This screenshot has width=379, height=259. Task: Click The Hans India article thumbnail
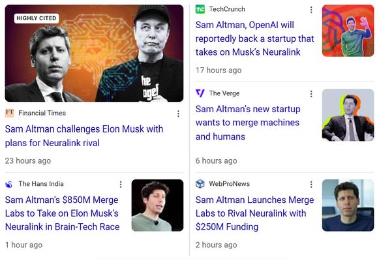(157, 206)
